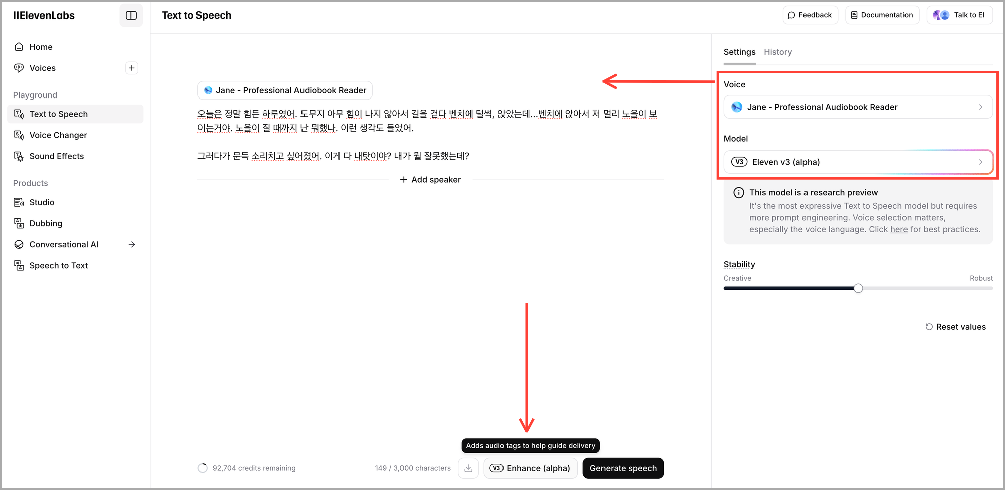Image resolution: width=1005 pixels, height=490 pixels.
Task: Click the 'here' best practices link
Action: pos(899,229)
